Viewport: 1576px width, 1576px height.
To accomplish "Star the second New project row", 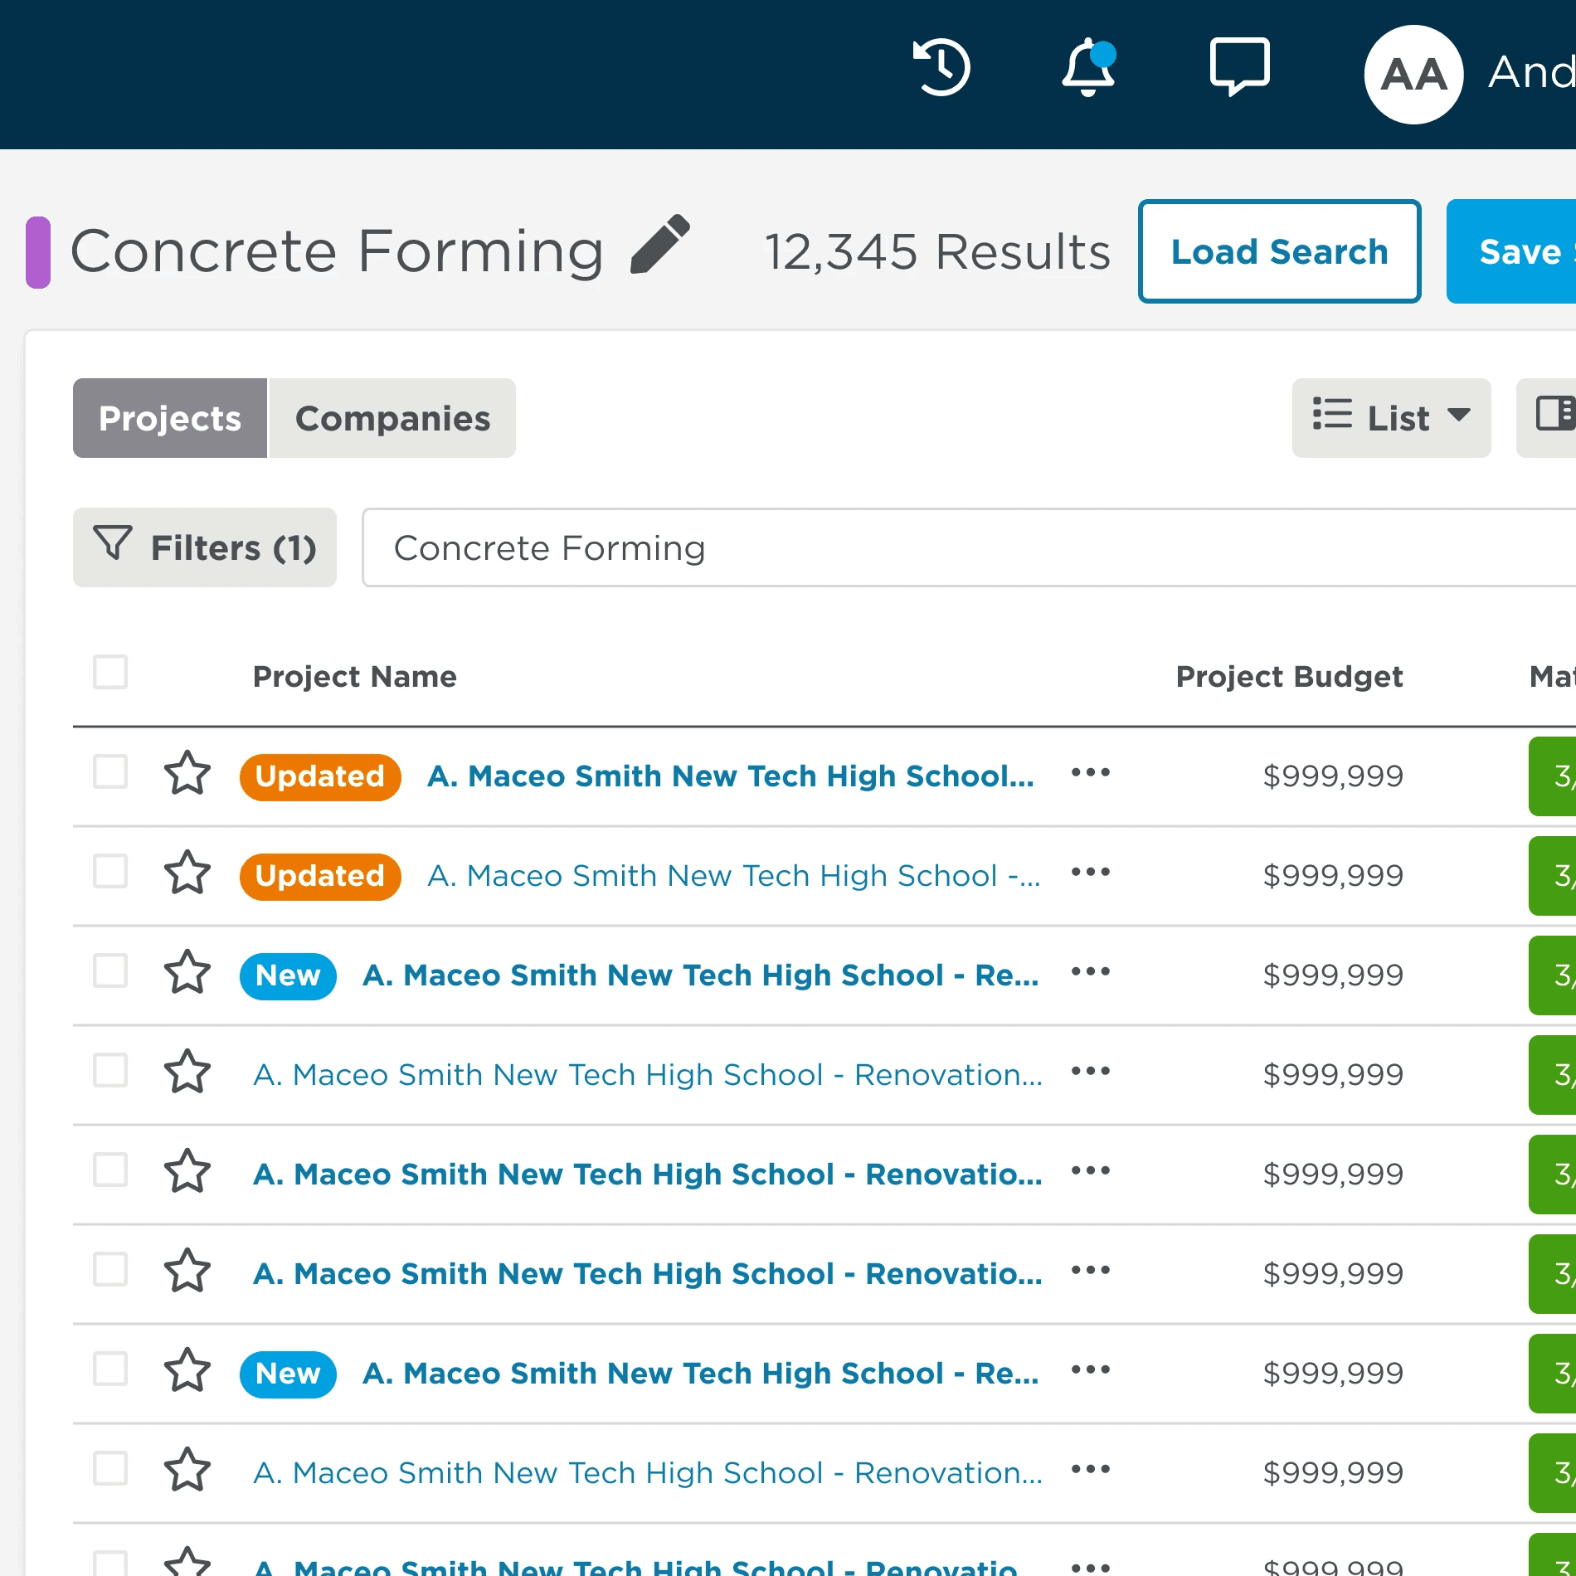I will click(x=187, y=1370).
